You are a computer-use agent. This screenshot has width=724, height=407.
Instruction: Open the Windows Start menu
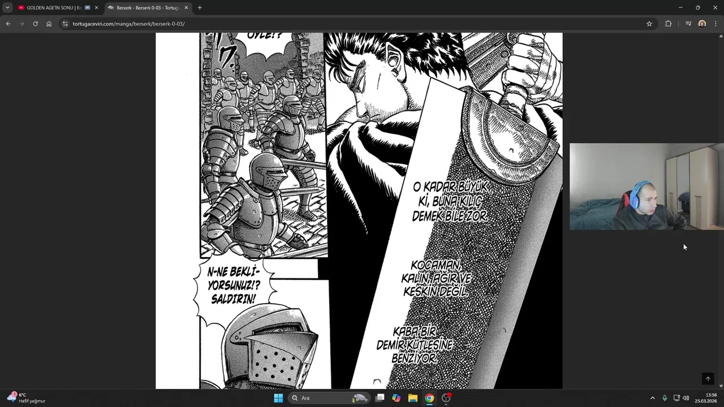(278, 398)
